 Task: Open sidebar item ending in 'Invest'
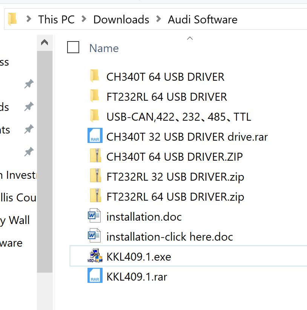[x=18, y=175]
